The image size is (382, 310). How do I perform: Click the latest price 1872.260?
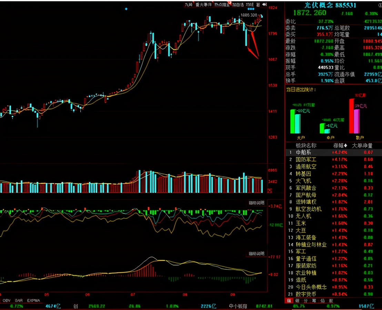click(310, 13)
